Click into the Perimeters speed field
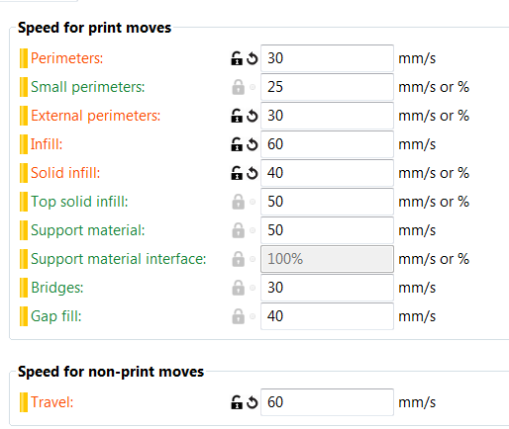This screenshot has width=509, height=429. [x=327, y=58]
